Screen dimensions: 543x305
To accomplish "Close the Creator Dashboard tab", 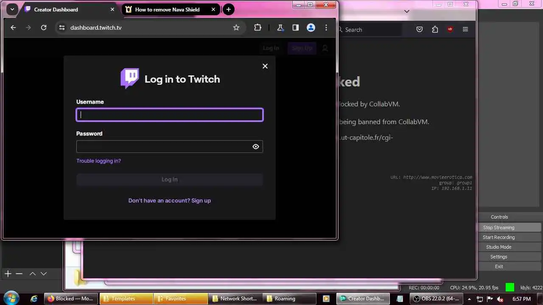I will coord(112,9).
